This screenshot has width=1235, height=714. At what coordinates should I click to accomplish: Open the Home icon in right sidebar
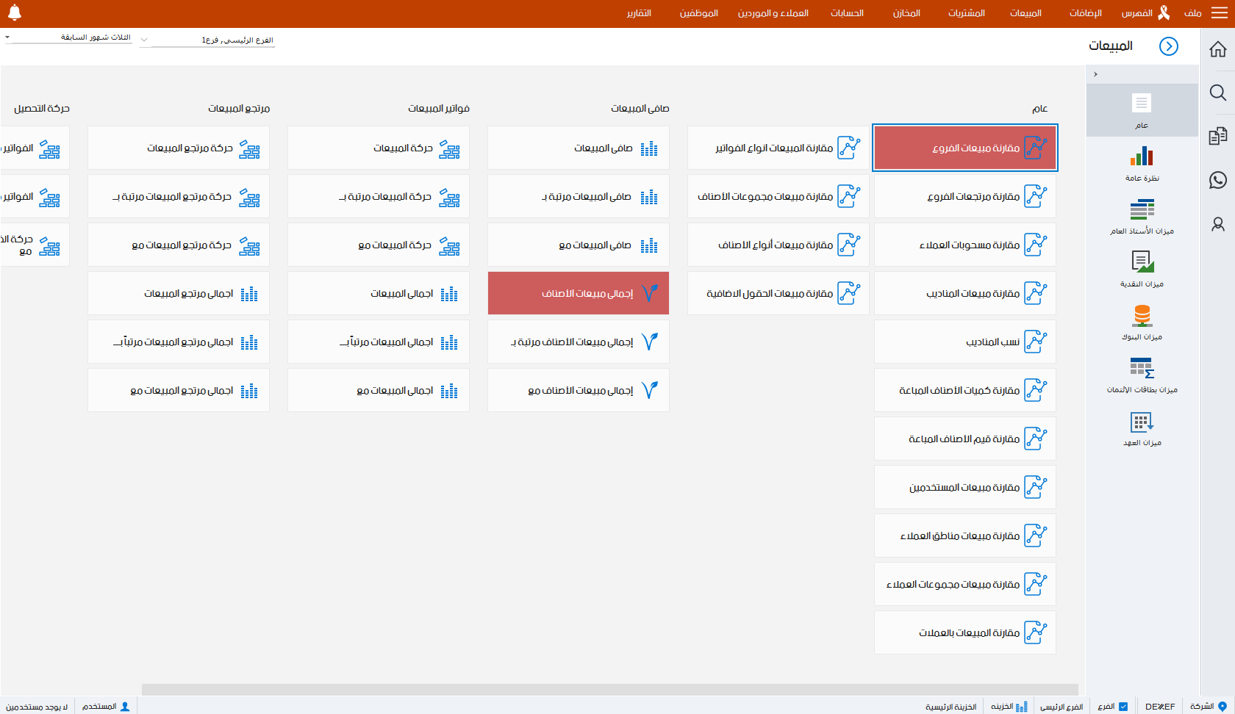tap(1217, 49)
